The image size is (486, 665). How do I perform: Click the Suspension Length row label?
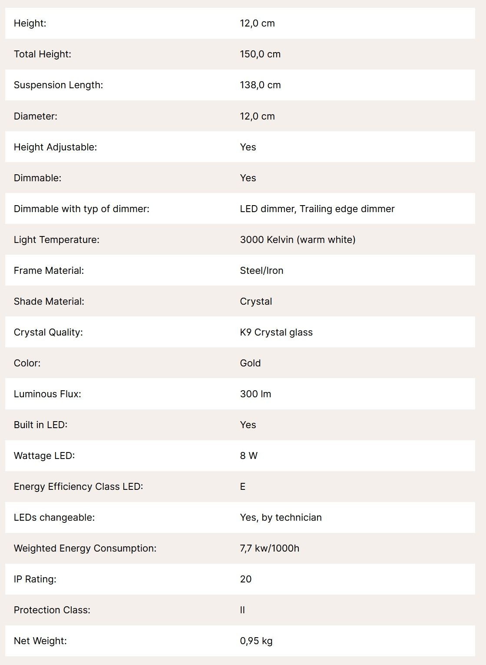pyautogui.click(x=58, y=85)
